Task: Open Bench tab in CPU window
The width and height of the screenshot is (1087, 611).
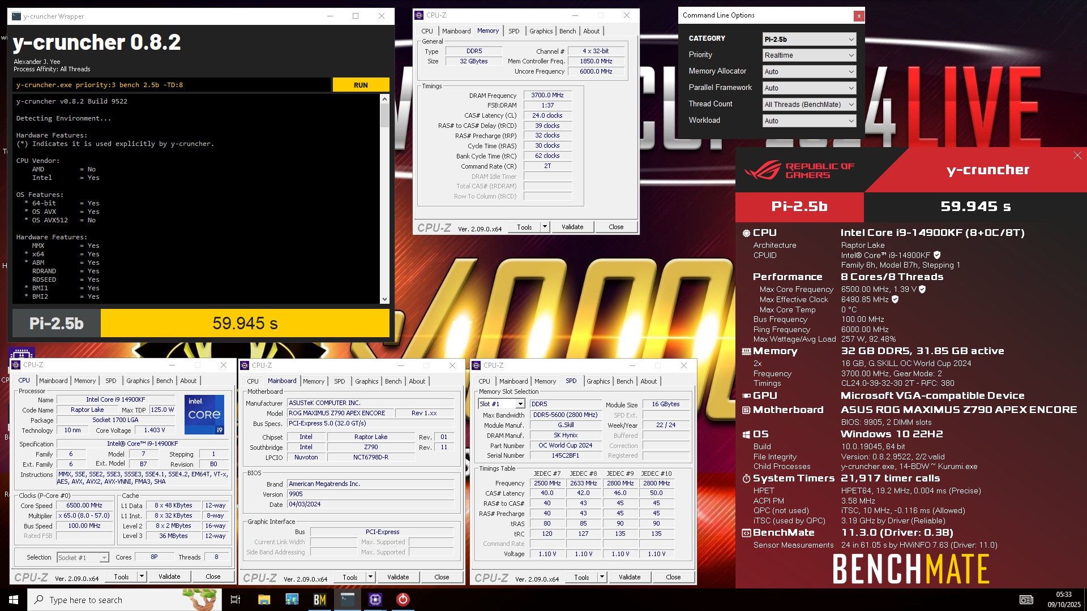Action: pos(165,381)
